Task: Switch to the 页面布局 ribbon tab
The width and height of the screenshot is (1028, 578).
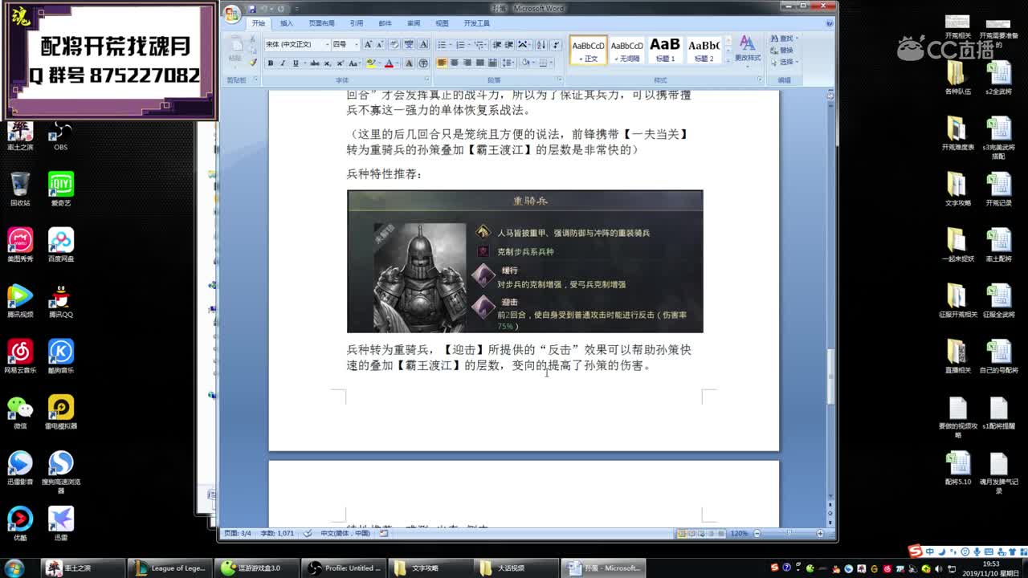Action: coord(321,23)
